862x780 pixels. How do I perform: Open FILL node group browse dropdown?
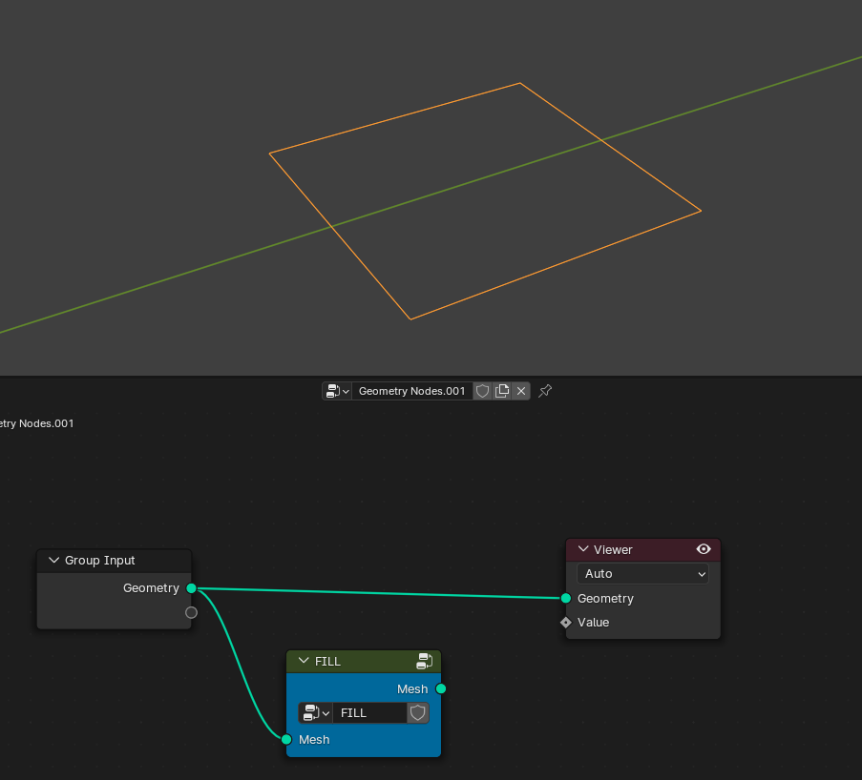pos(316,713)
